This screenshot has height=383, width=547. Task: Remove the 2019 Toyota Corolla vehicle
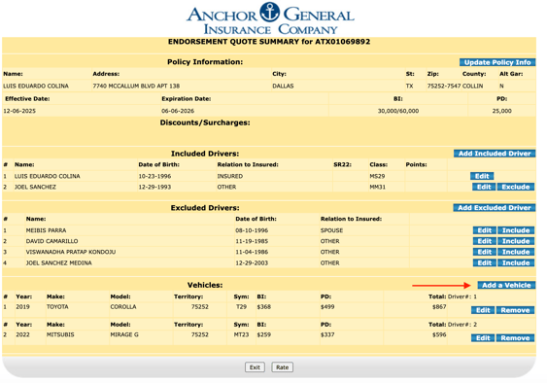click(515, 310)
